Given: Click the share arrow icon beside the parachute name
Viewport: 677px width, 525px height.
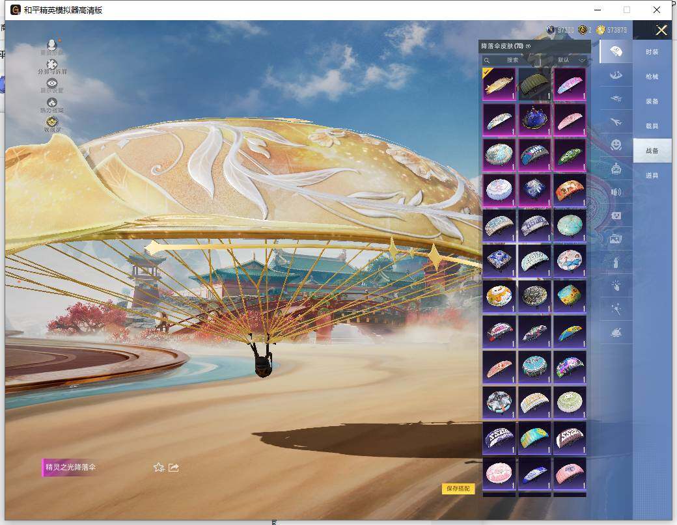Looking at the screenshot, I should tap(174, 467).
